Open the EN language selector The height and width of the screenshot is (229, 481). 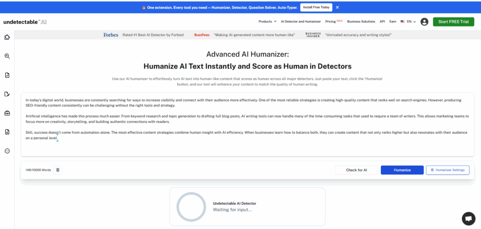tap(408, 22)
